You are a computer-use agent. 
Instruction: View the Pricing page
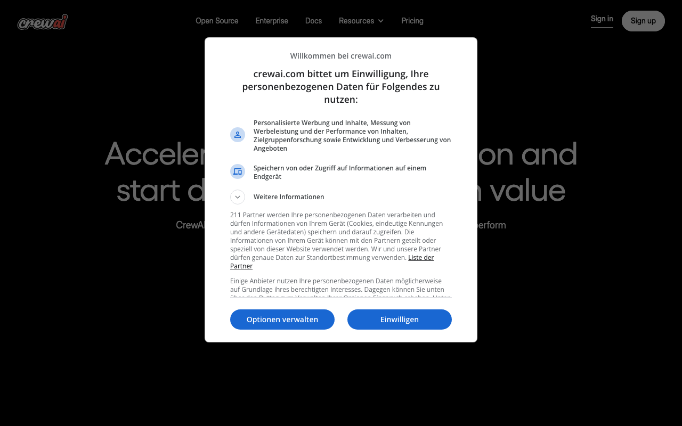[412, 21]
